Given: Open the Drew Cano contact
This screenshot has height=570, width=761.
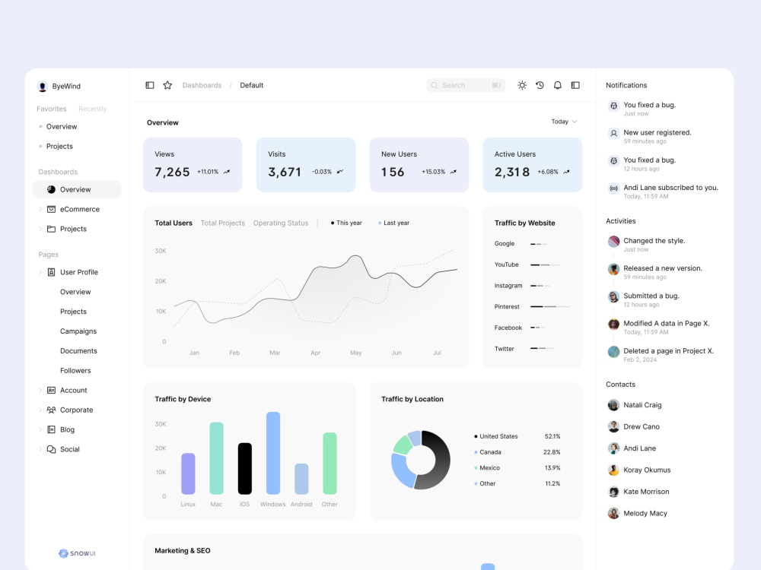Looking at the screenshot, I should [641, 426].
